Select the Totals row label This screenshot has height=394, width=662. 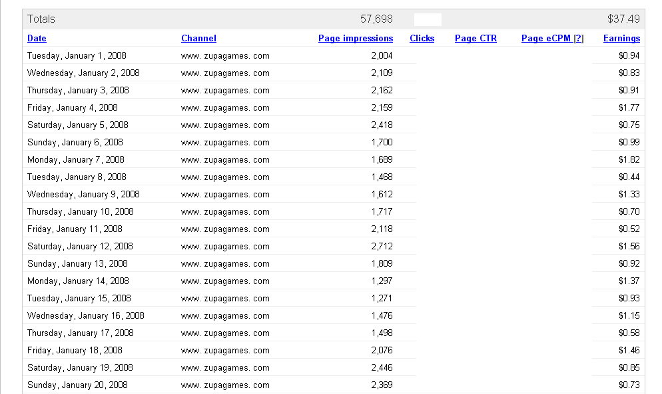(x=41, y=19)
